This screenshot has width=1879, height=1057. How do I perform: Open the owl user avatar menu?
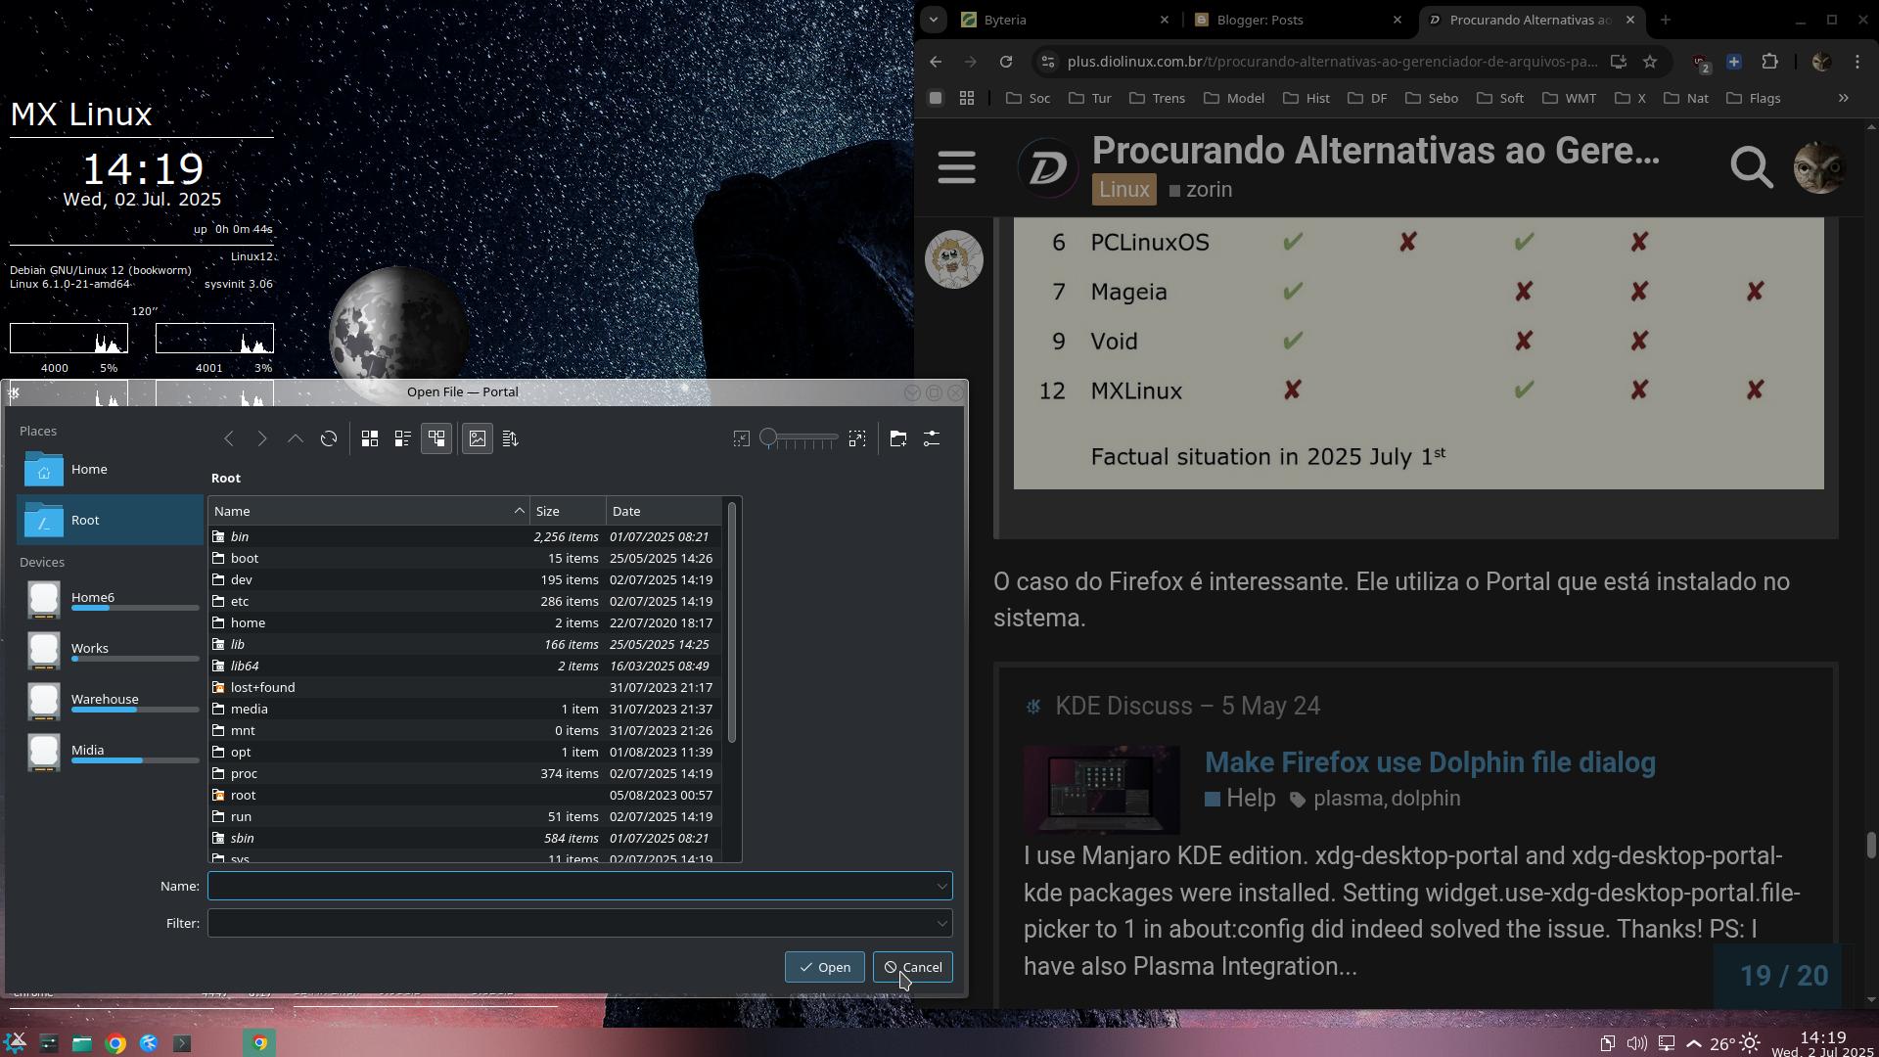tap(1819, 167)
